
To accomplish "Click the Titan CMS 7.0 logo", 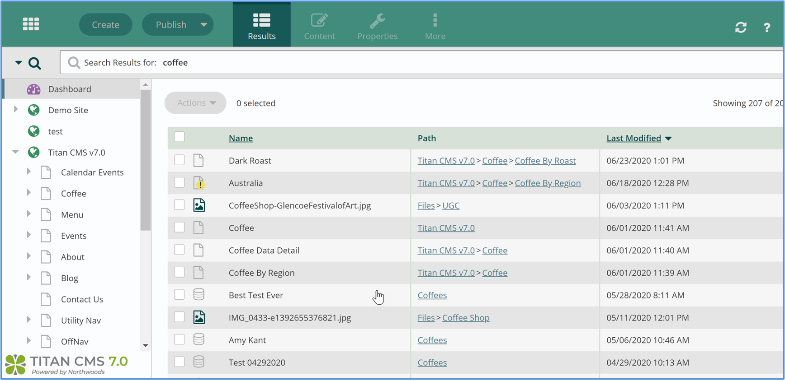I will pyautogui.click(x=67, y=365).
